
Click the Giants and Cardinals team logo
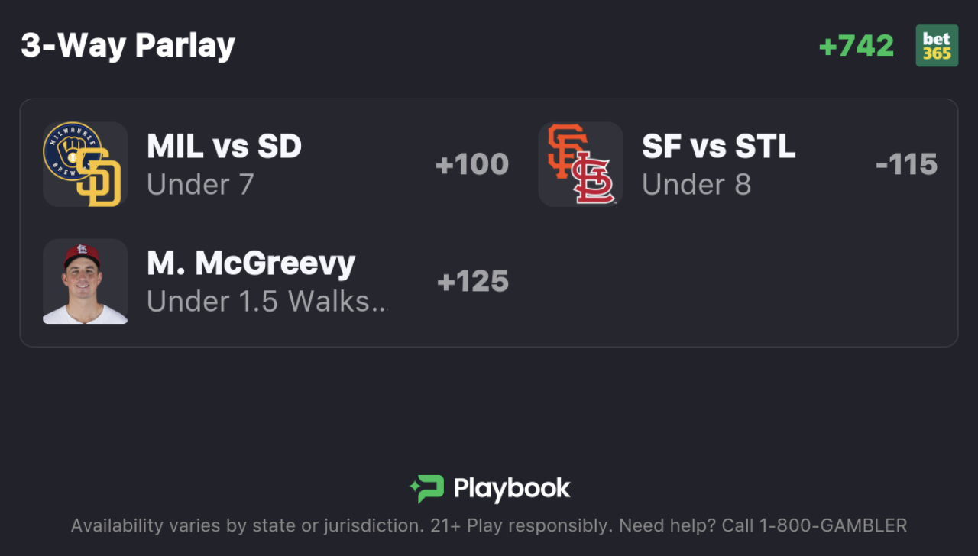click(x=581, y=164)
